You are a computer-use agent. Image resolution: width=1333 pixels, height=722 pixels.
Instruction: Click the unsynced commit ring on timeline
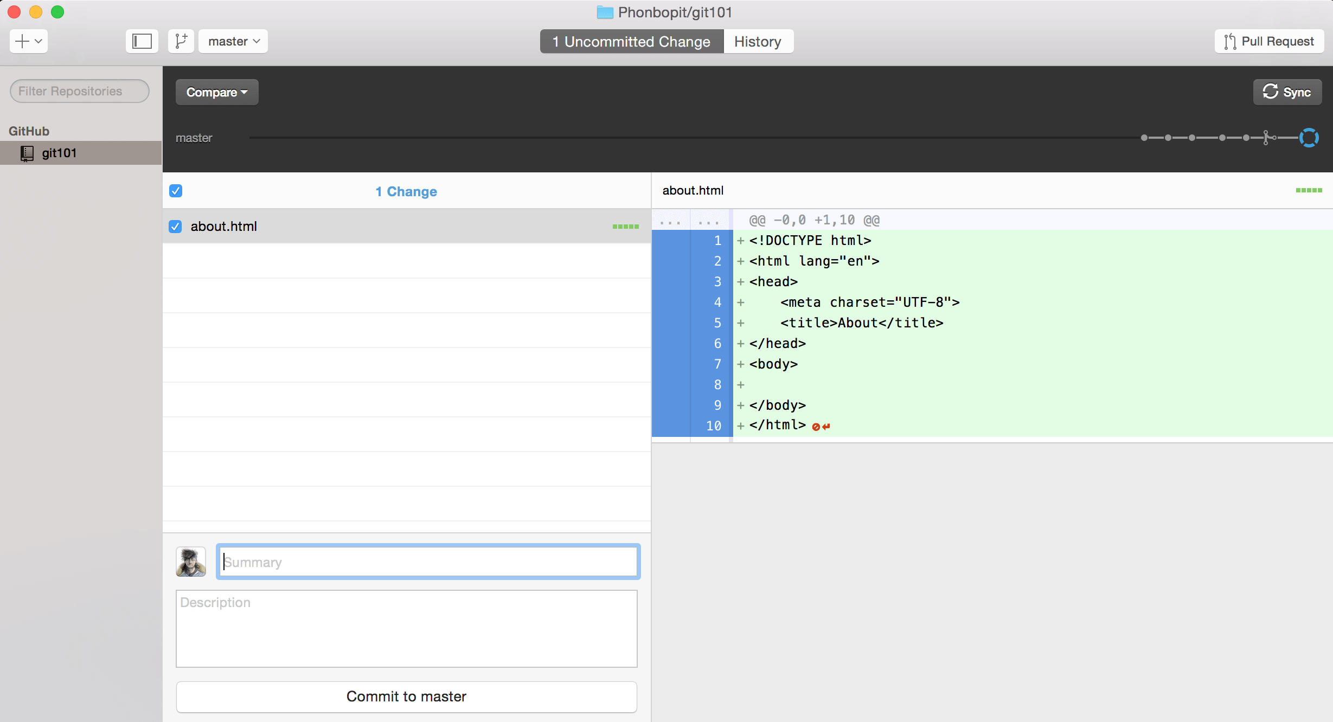1309,138
